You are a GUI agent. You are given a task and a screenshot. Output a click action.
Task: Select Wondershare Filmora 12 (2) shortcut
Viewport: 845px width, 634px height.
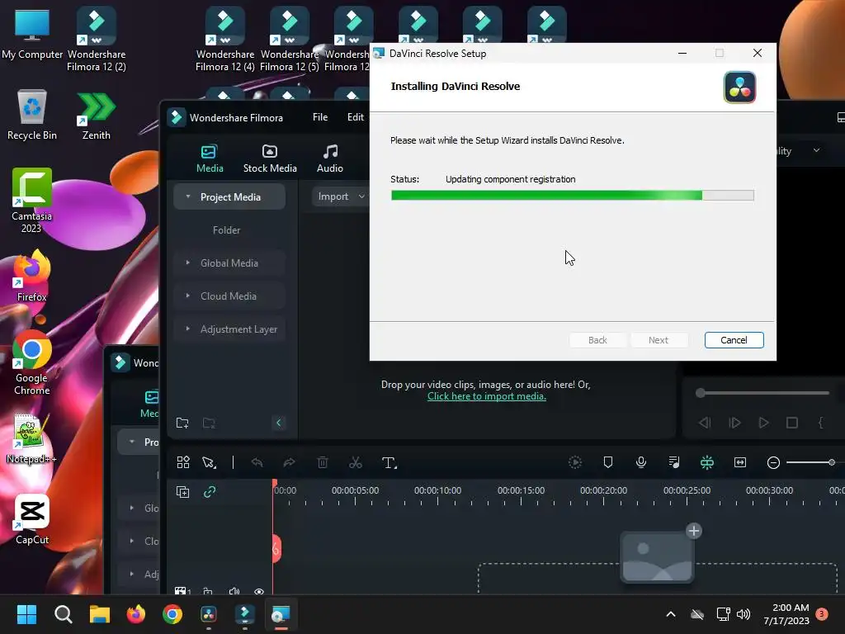[x=97, y=39]
